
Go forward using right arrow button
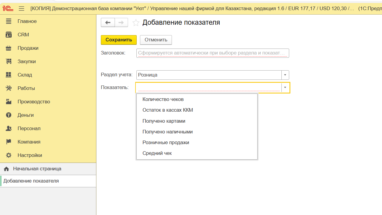(x=121, y=23)
